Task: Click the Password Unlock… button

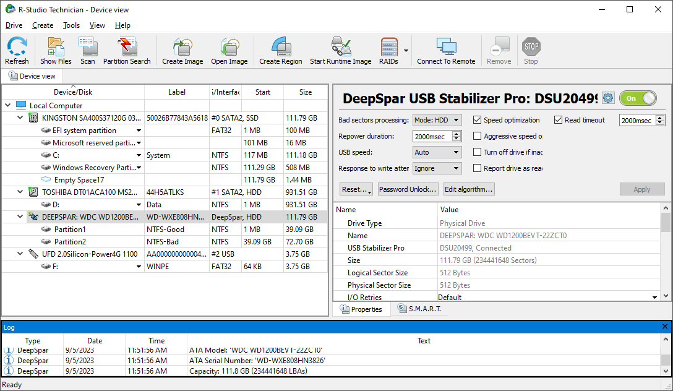Action: 408,189
